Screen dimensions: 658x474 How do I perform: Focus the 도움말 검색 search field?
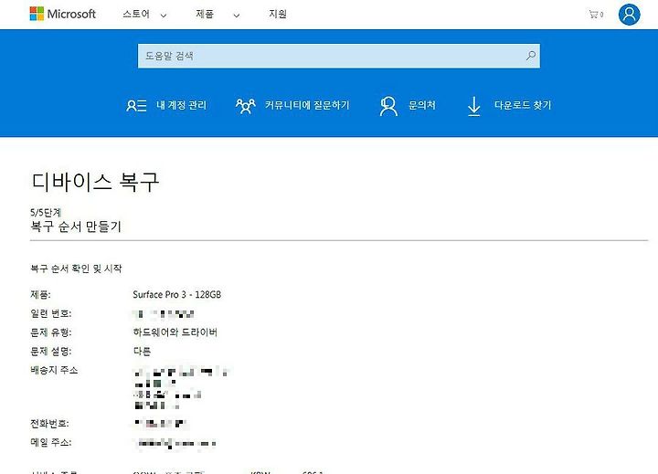pyautogui.click(x=339, y=56)
